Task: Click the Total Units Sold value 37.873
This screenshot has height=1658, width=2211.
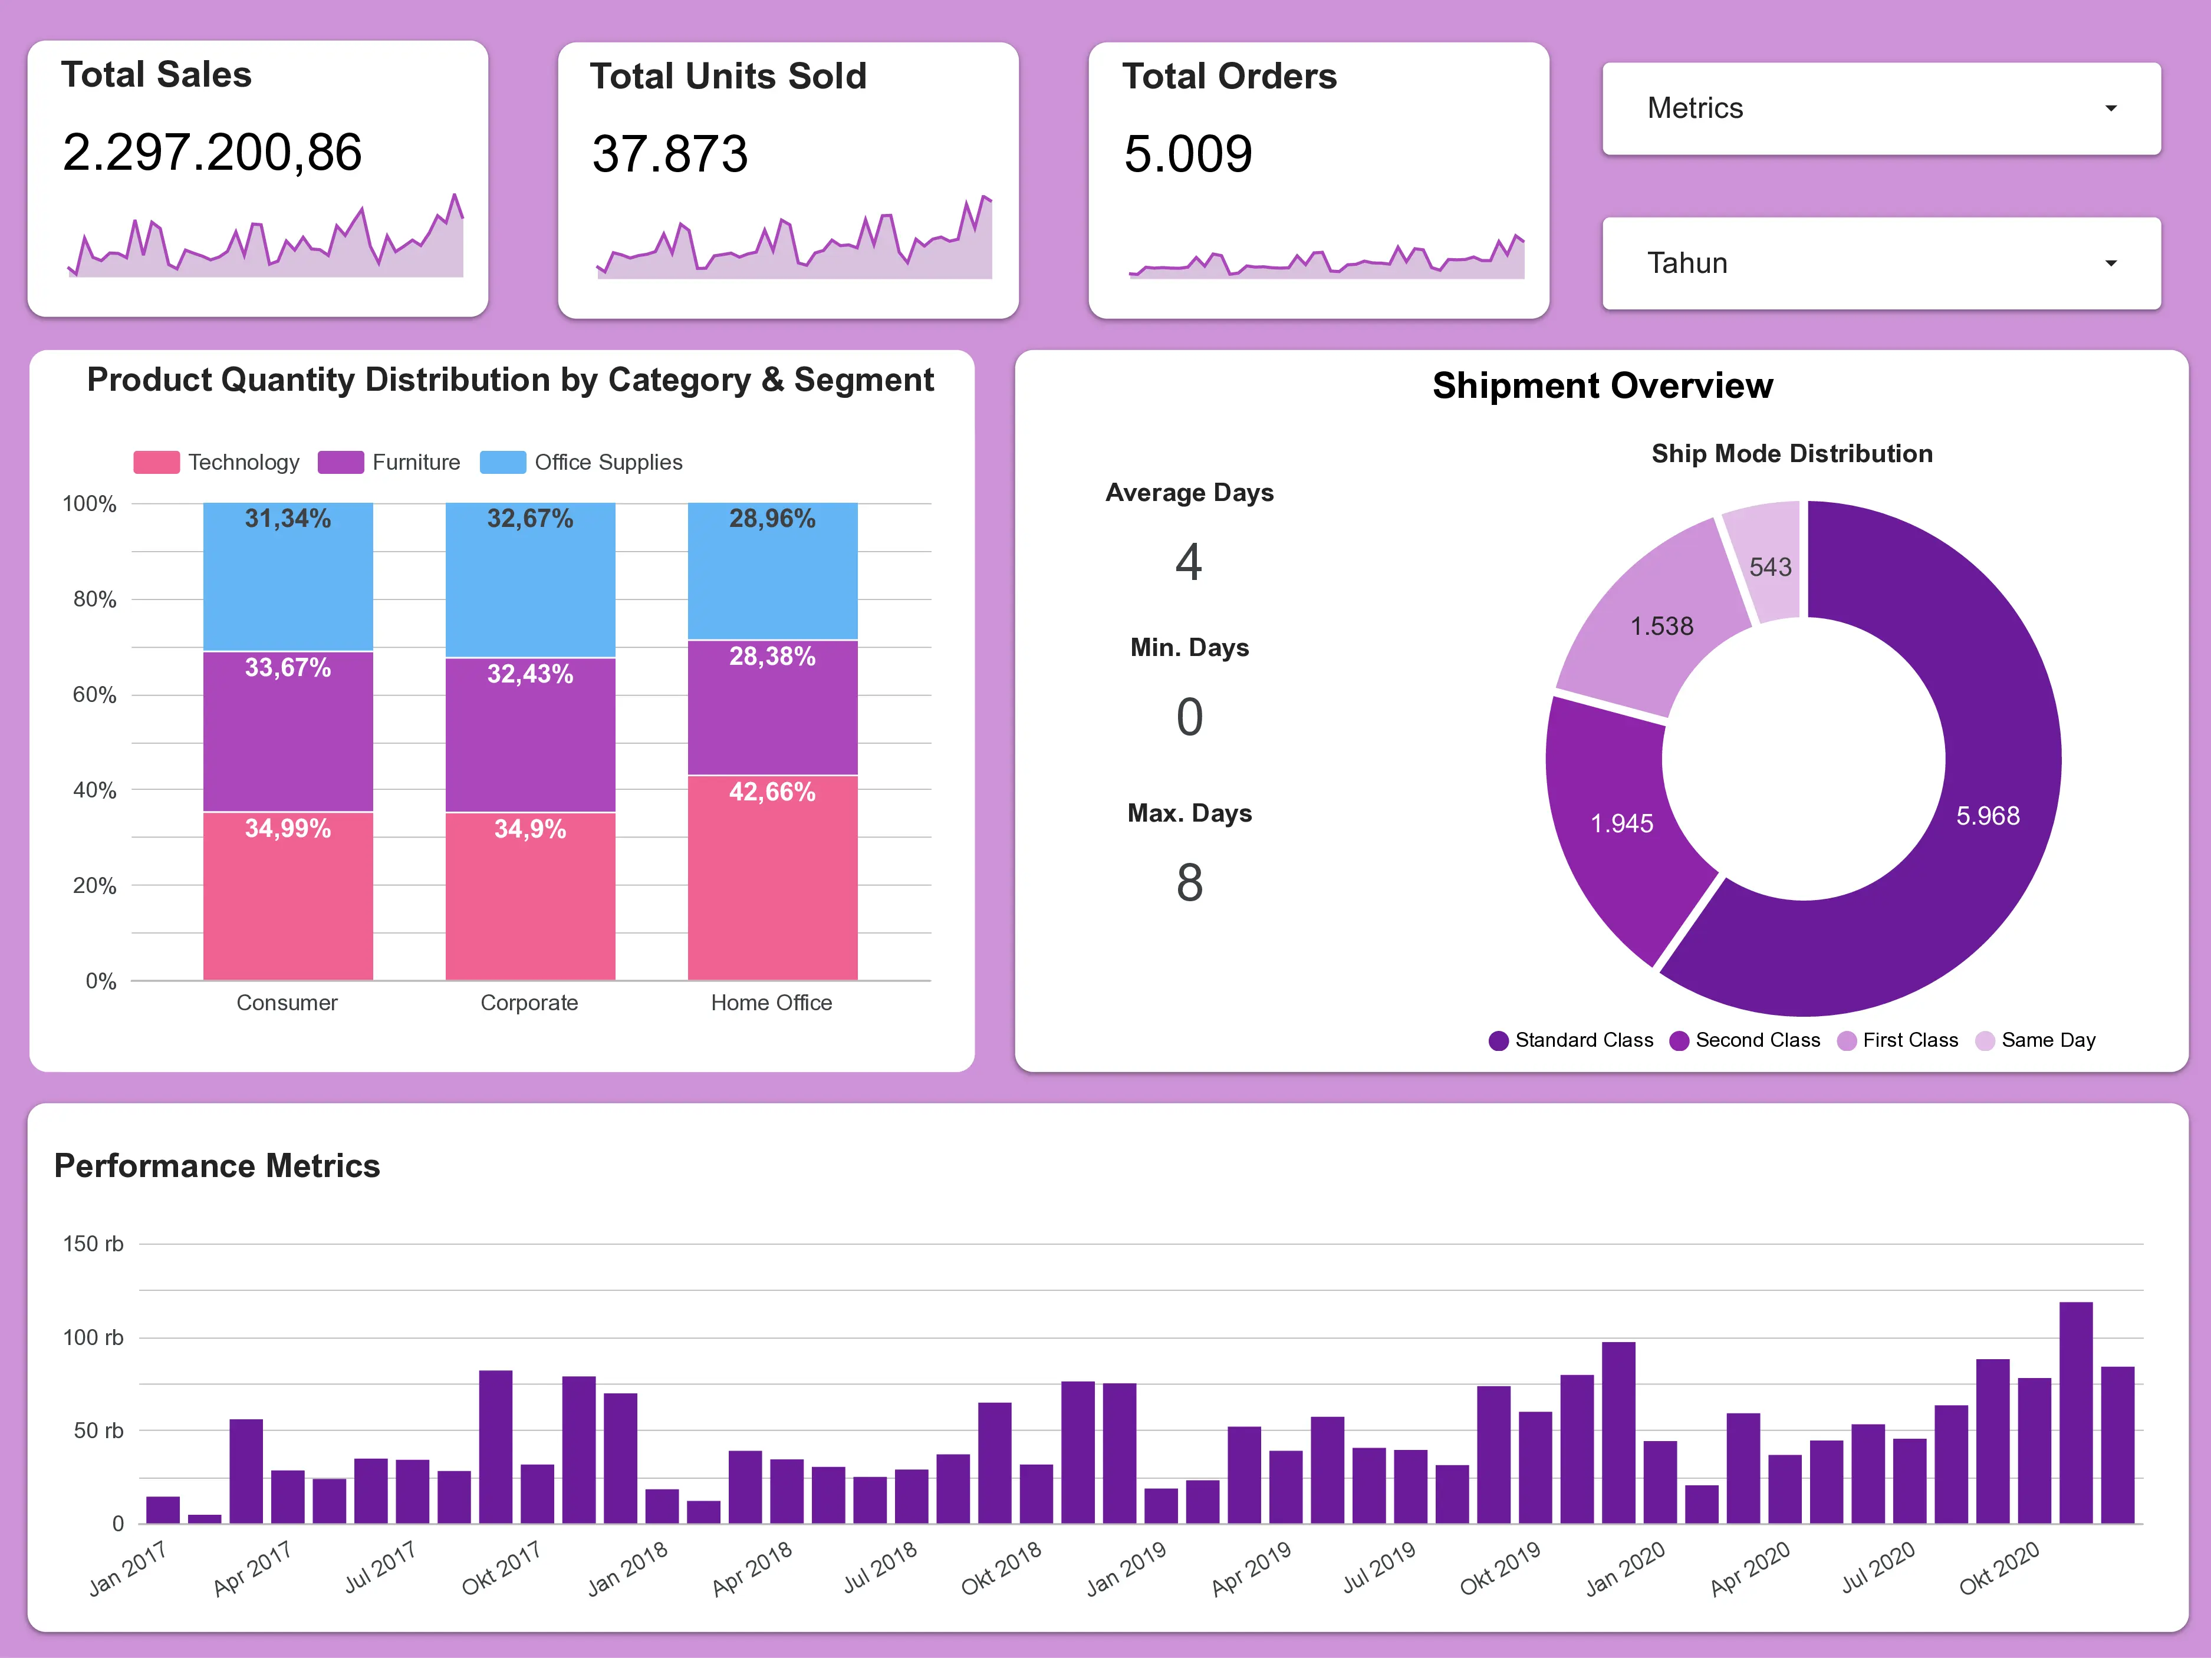Action: click(670, 154)
